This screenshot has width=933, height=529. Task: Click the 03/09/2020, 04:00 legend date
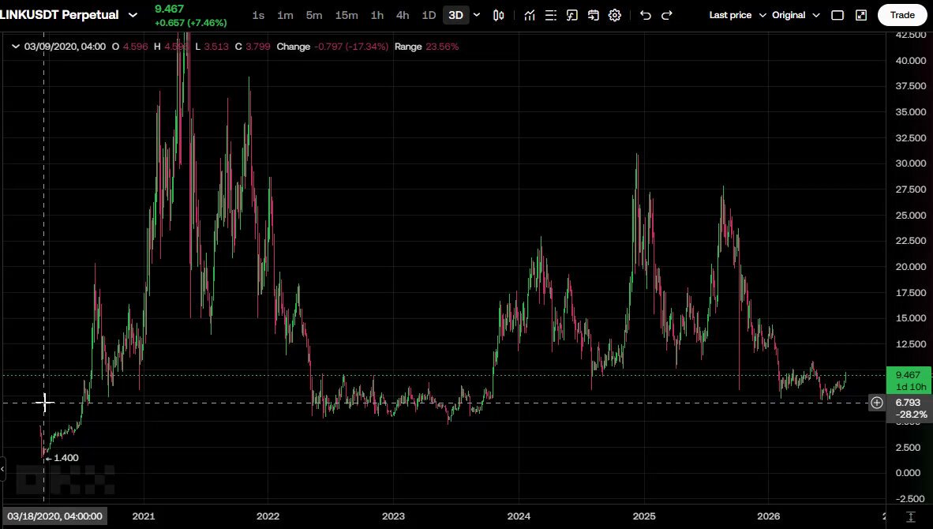coord(65,47)
